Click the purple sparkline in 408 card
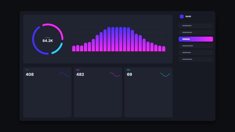The image size is (235, 132). pos(64,74)
